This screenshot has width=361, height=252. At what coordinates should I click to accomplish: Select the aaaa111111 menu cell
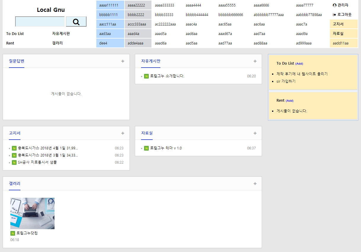point(109,5)
